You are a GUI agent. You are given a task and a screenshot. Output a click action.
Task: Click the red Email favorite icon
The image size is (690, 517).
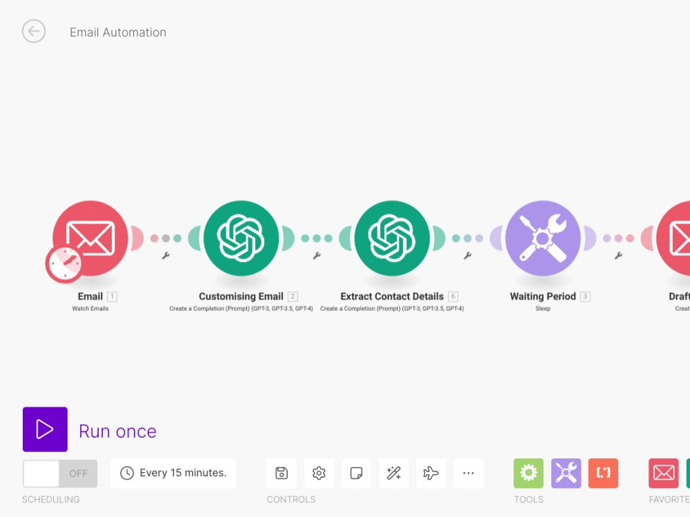664,473
